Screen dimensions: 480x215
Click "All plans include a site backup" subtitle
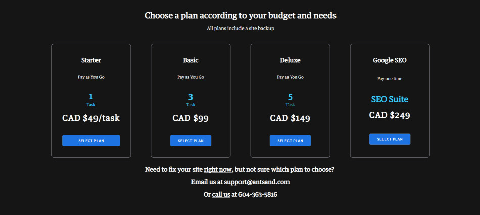pyautogui.click(x=240, y=28)
